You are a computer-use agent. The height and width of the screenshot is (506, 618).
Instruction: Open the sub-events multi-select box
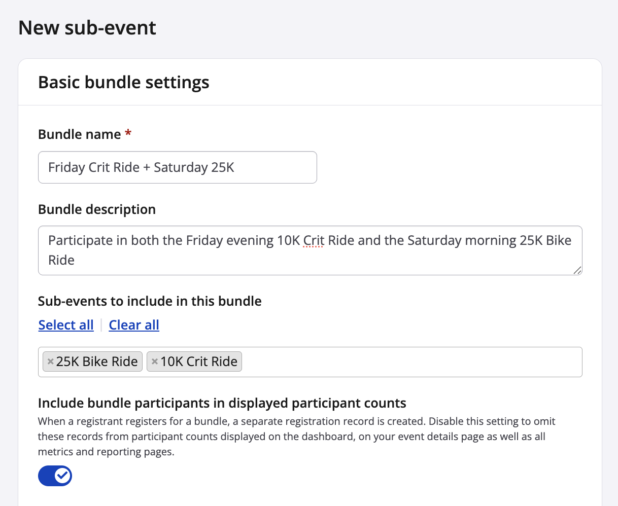point(406,362)
